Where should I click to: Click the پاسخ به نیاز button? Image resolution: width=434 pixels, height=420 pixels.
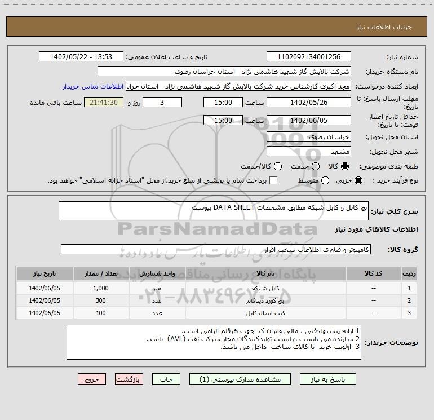[327, 379]
